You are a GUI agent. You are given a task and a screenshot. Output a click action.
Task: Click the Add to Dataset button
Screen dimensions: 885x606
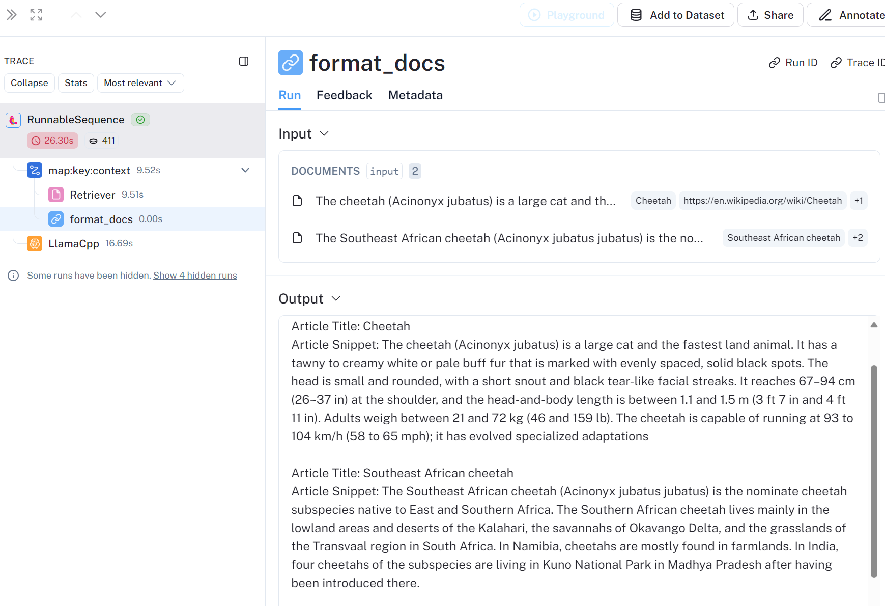676,15
